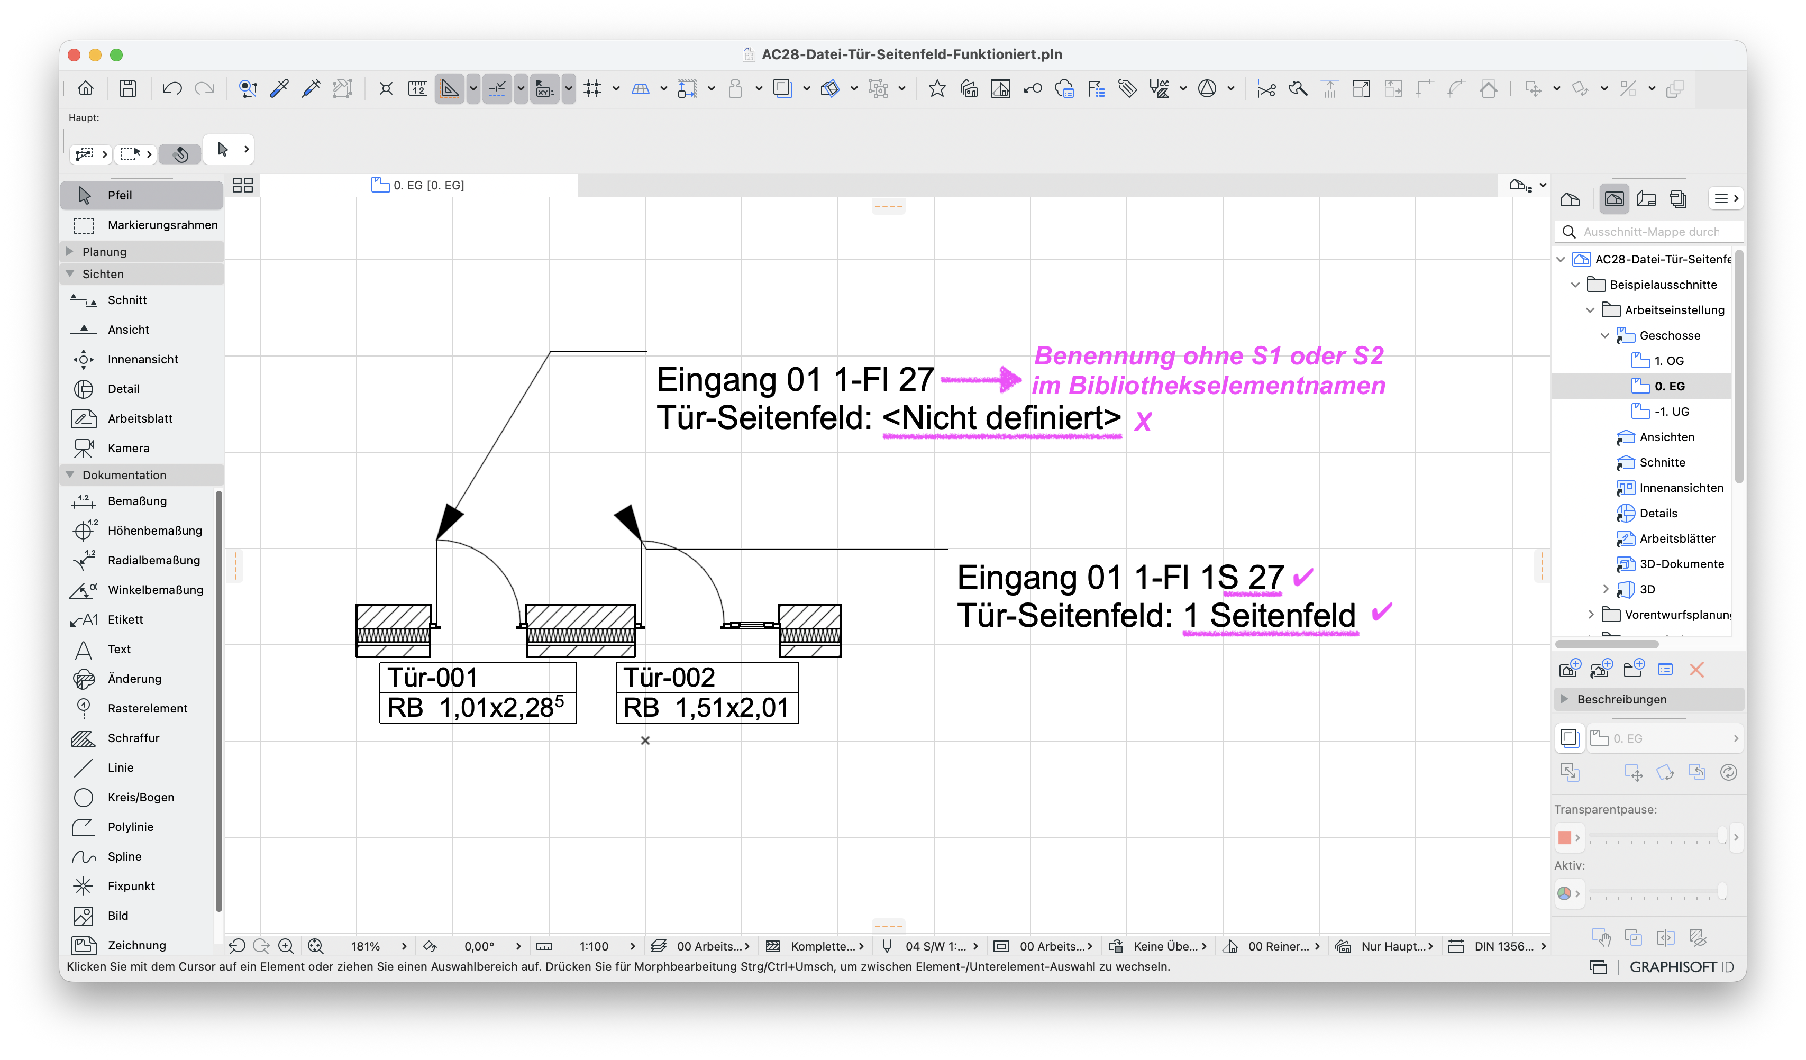Open Project Map tab in navigator

click(x=1570, y=199)
